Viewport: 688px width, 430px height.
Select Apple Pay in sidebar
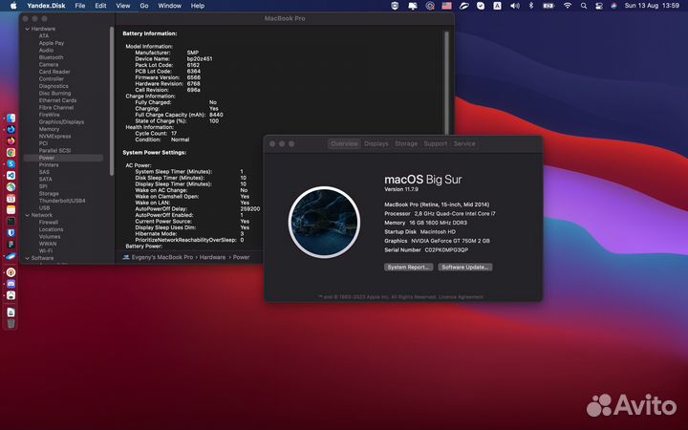(52, 43)
